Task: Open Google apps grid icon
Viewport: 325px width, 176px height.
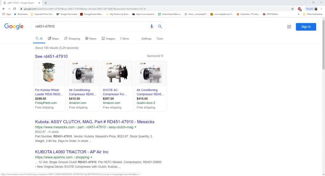Action: [x=289, y=27]
